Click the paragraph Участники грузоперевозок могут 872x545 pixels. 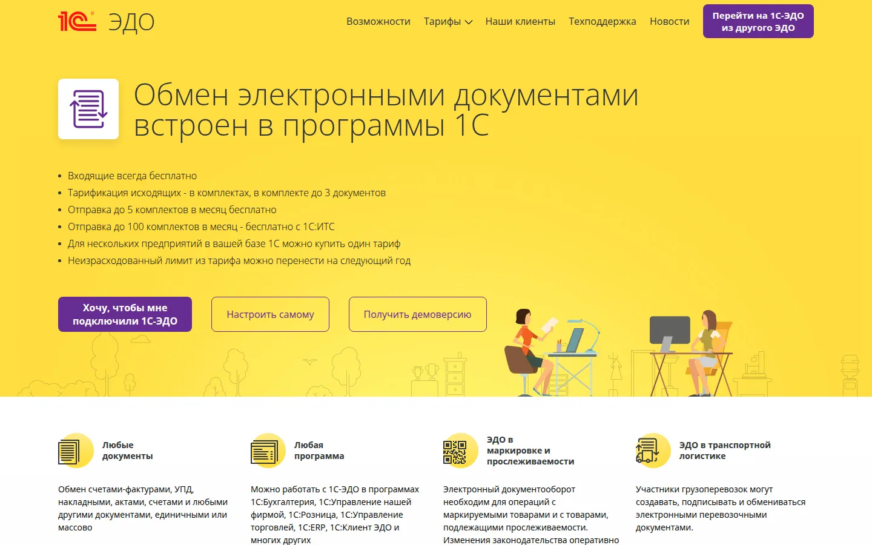pos(721,508)
